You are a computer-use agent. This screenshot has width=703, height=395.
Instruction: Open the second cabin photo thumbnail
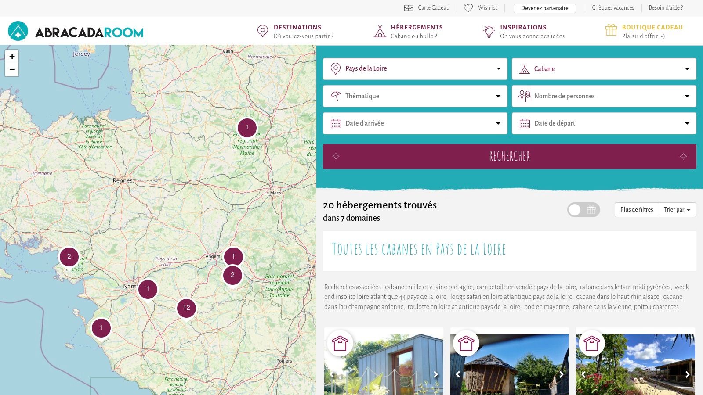click(510, 364)
